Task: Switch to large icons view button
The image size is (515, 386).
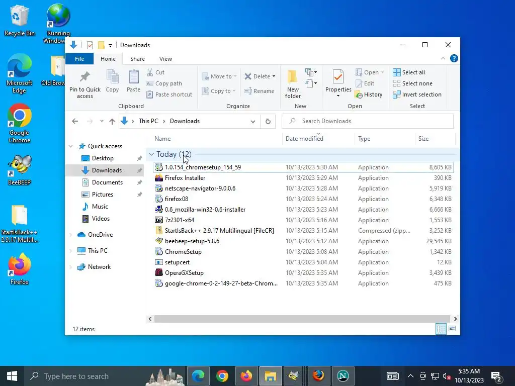Action: 452,329
